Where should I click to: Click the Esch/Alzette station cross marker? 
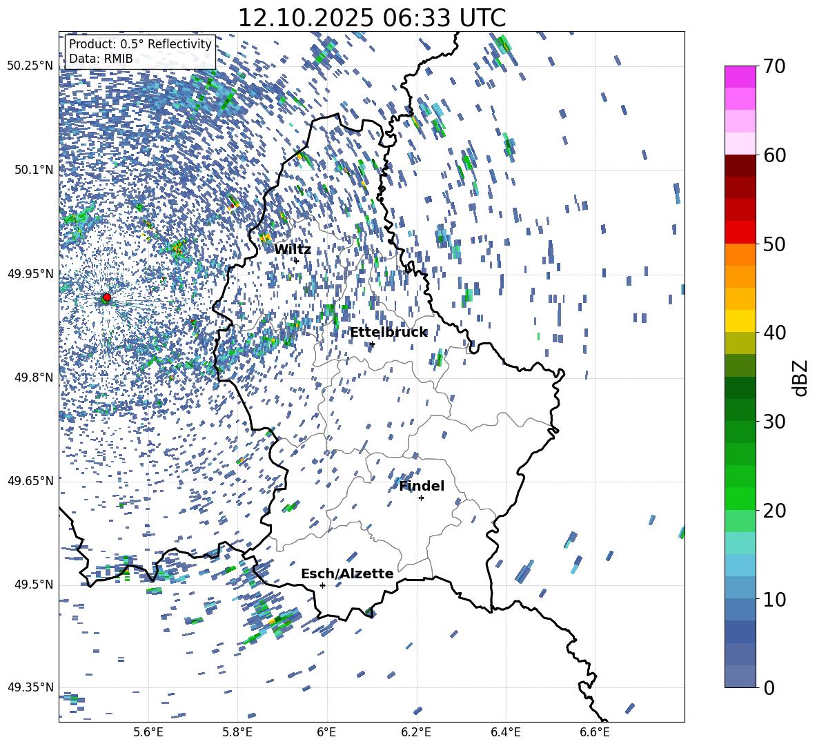[322, 585]
